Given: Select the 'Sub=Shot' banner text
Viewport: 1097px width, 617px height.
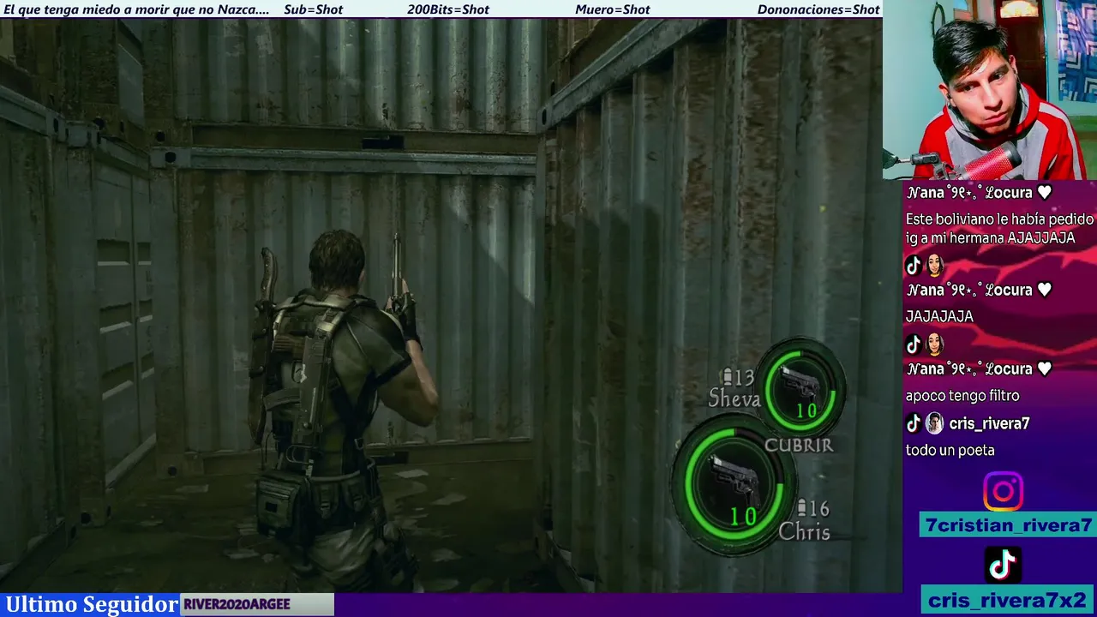Looking at the screenshot, I should tap(313, 9).
